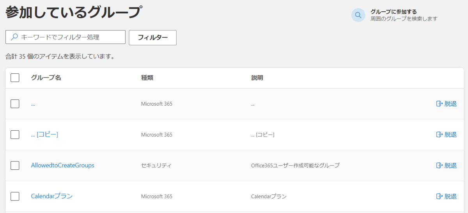Sort by the グループ名 column header

[46, 78]
